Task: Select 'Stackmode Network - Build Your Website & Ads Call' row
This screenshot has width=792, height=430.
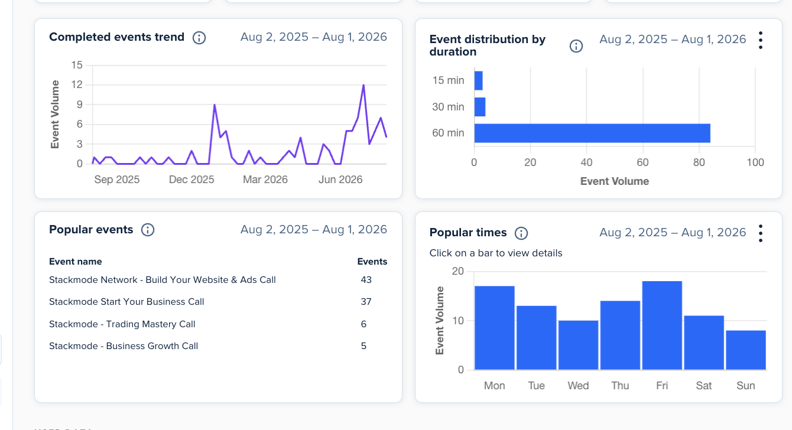Action: (218, 280)
